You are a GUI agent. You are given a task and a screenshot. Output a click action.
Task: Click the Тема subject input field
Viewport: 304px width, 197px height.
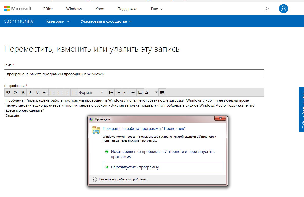(134, 74)
